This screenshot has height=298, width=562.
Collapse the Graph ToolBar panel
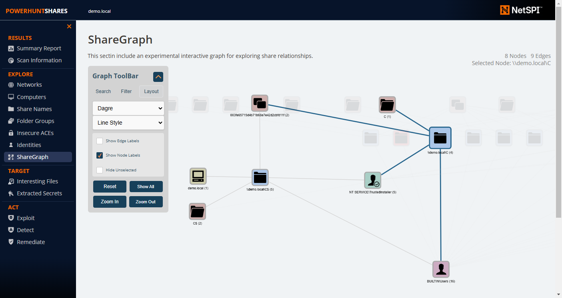click(x=158, y=76)
